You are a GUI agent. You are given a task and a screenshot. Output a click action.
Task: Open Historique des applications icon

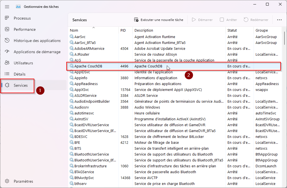pyautogui.click(x=7, y=40)
